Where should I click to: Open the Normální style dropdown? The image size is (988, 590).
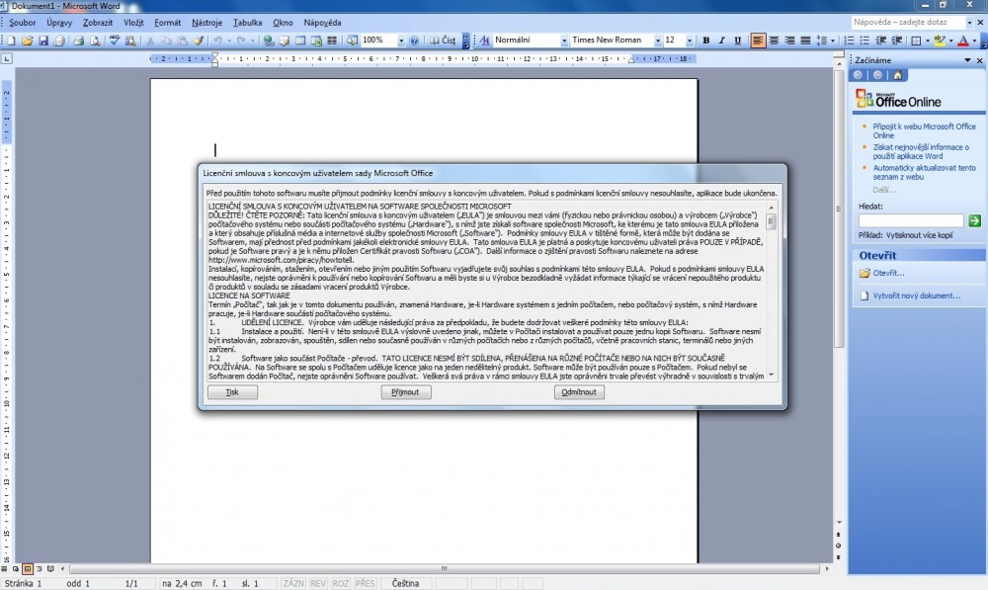point(563,41)
